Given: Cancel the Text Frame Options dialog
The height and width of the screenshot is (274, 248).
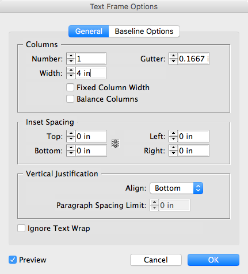Looking at the screenshot, I should (x=156, y=260).
